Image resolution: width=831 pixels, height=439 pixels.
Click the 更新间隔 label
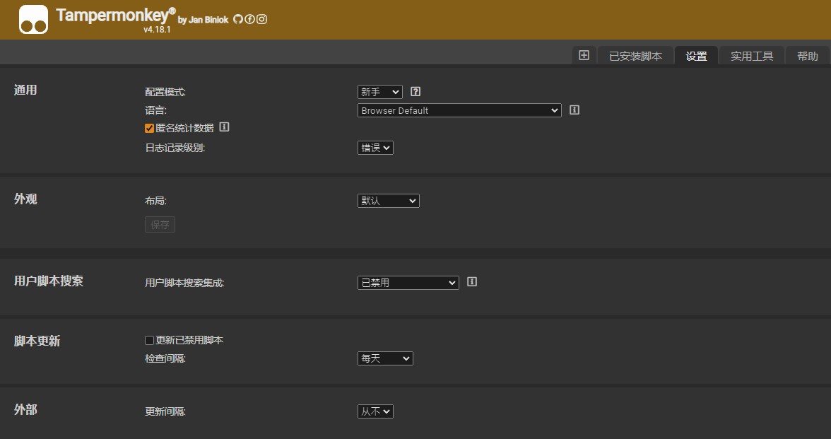(165, 411)
